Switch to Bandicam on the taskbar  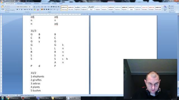click(28, 98)
